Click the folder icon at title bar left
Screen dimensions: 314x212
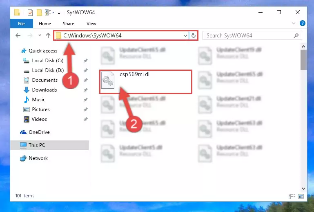[x=17, y=12]
